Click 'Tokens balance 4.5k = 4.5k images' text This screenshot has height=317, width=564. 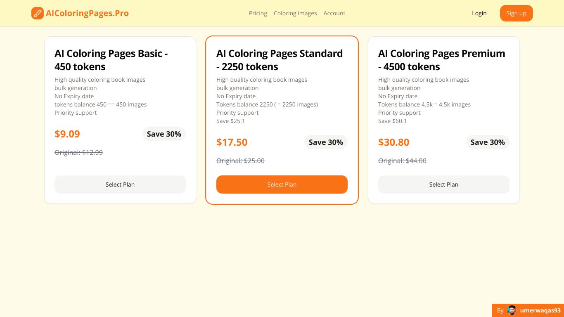pyautogui.click(x=424, y=104)
